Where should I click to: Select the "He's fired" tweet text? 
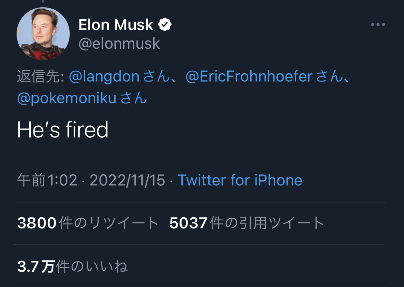pos(62,130)
